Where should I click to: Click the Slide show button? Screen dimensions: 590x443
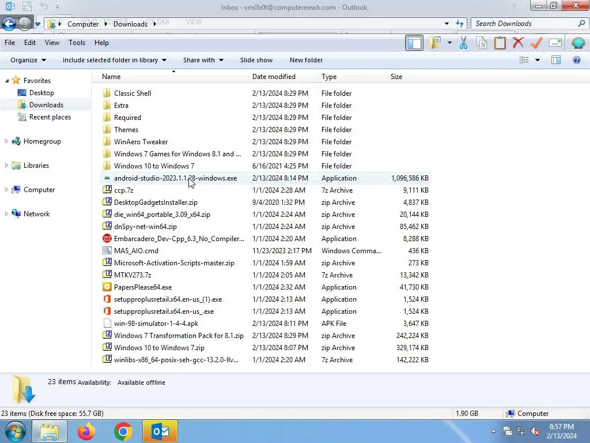point(256,60)
